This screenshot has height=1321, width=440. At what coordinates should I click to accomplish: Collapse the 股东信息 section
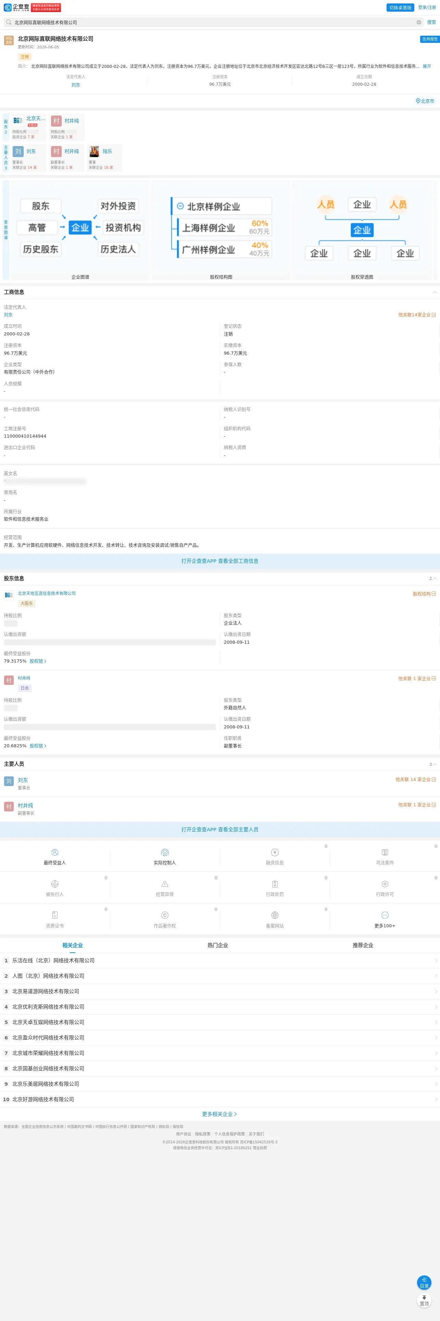435,579
